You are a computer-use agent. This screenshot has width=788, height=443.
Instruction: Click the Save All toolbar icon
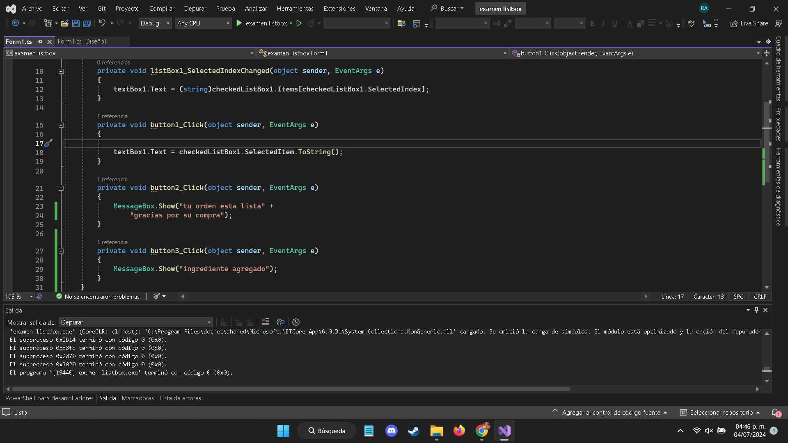pyautogui.click(x=87, y=23)
